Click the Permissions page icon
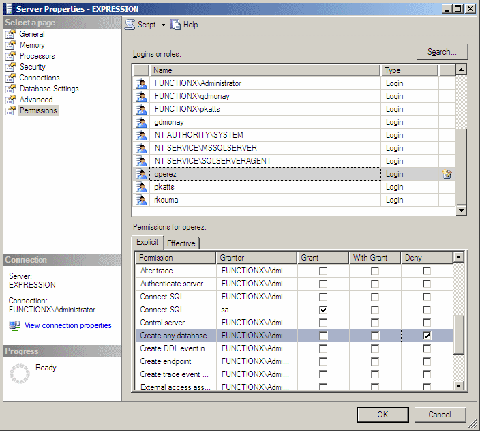The height and width of the screenshot is (431, 480). (11, 110)
